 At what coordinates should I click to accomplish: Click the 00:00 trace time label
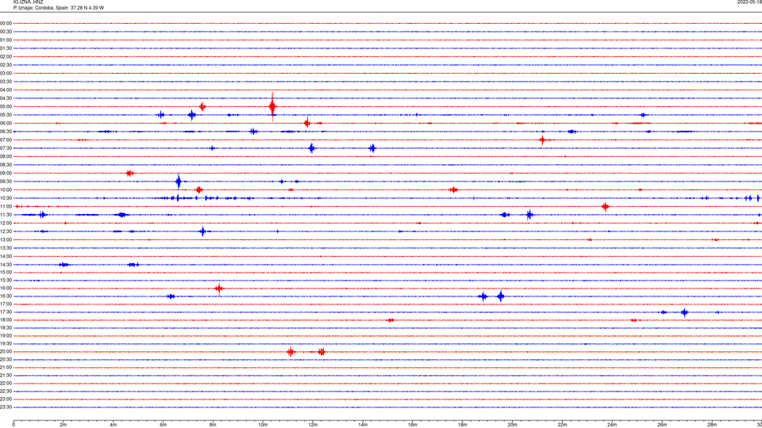tap(6, 23)
